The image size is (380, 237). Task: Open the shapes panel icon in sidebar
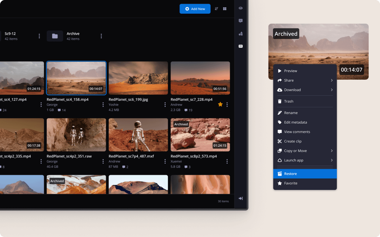pyautogui.click(x=241, y=34)
